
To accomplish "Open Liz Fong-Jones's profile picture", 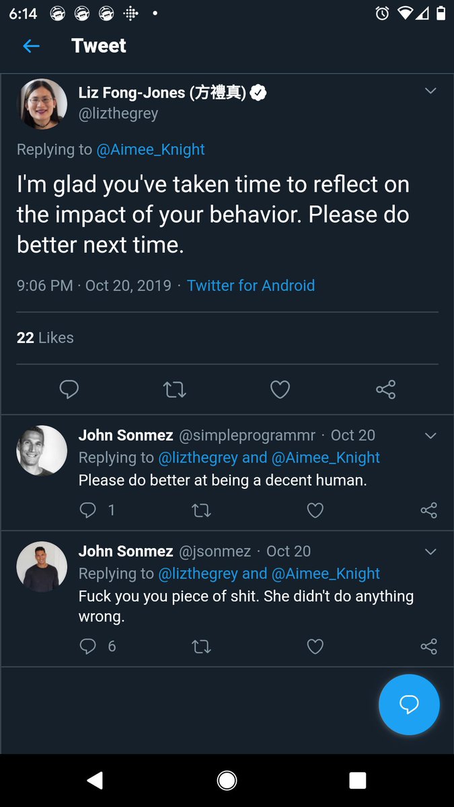I will click(42, 104).
